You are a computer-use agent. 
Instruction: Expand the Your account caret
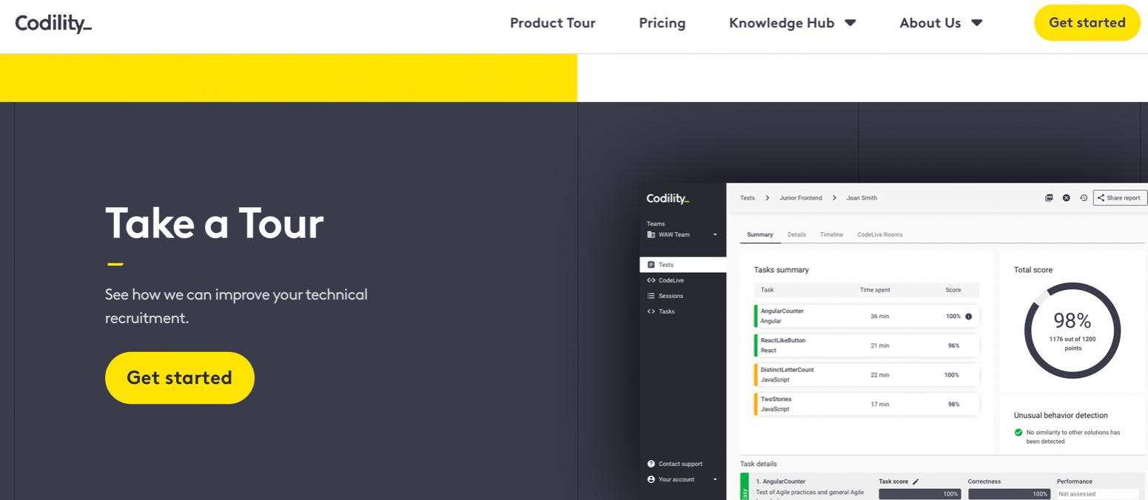coord(715,480)
